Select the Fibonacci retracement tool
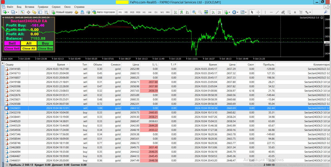 289,12
